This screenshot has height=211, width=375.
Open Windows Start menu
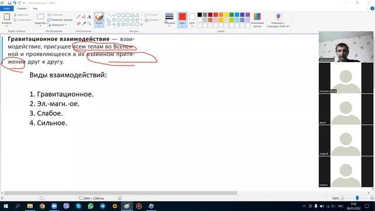pos(5,206)
